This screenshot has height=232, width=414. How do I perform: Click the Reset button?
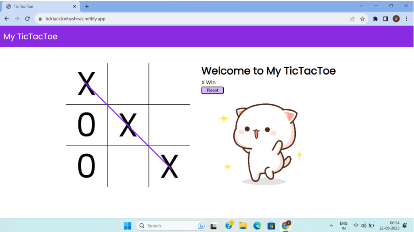[x=212, y=90]
